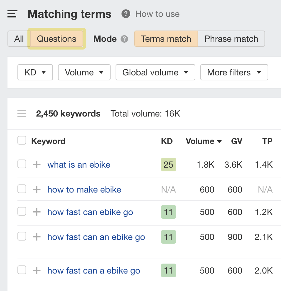Click the question mark icon beside Mode

tap(124, 39)
